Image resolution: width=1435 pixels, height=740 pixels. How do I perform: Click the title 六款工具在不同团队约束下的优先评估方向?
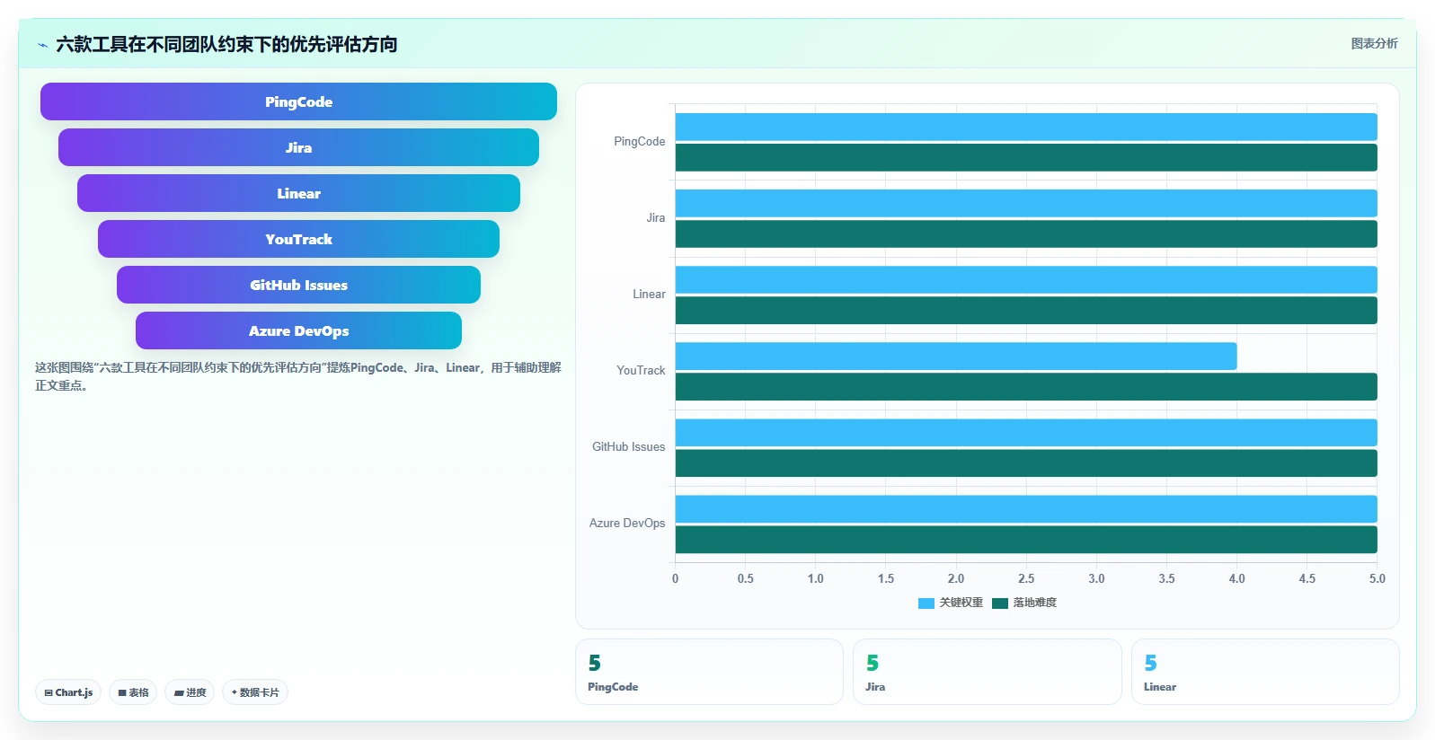point(226,44)
